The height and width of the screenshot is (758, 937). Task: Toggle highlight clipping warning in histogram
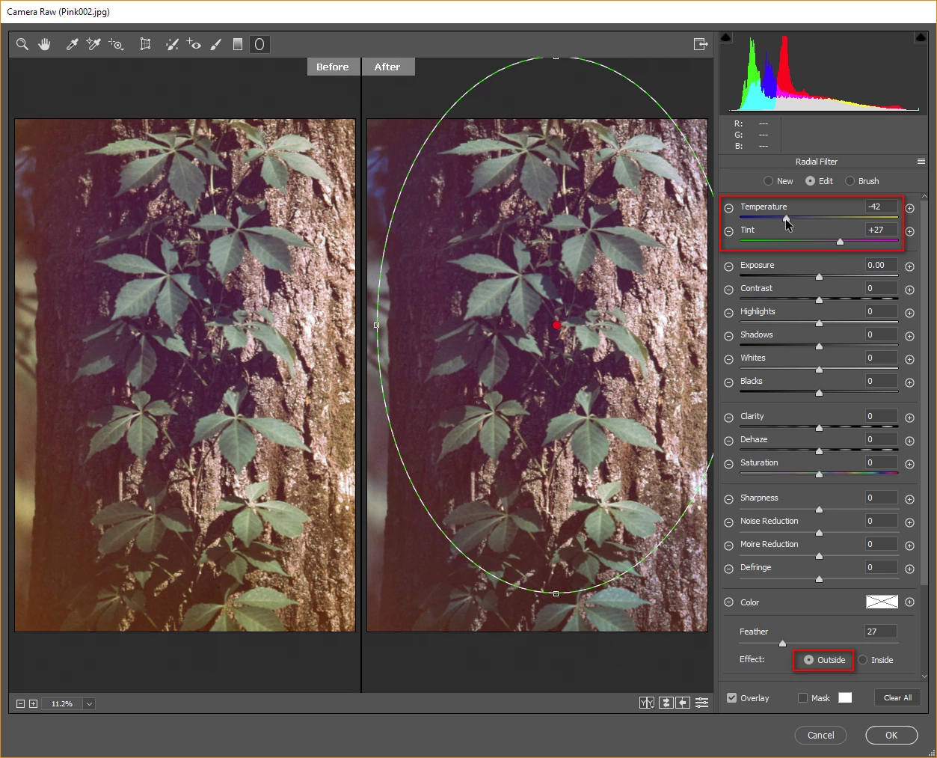[921, 37]
